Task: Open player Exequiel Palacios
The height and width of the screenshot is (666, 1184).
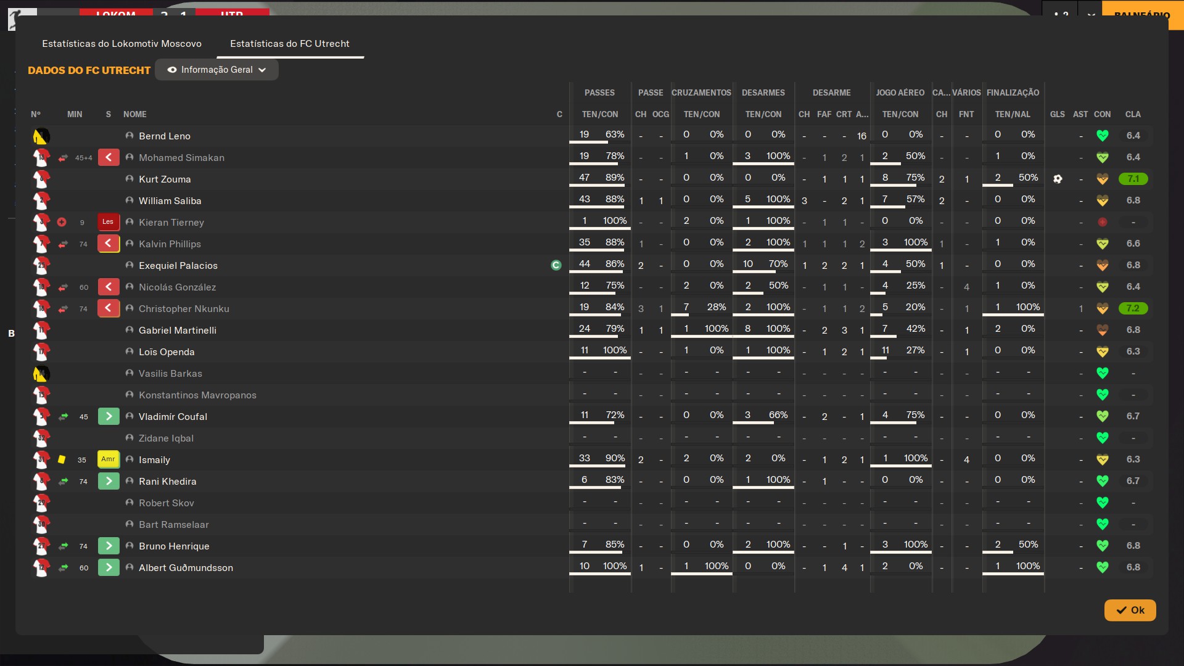Action: [178, 265]
